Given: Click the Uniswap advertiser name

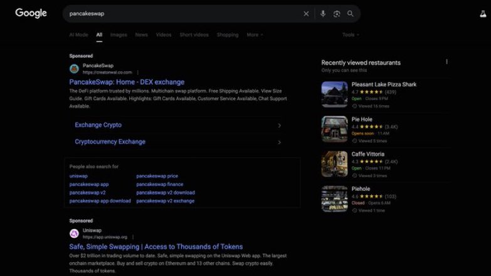Looking at the screenshot, I should pyautogui.click(x=92, y=230).
